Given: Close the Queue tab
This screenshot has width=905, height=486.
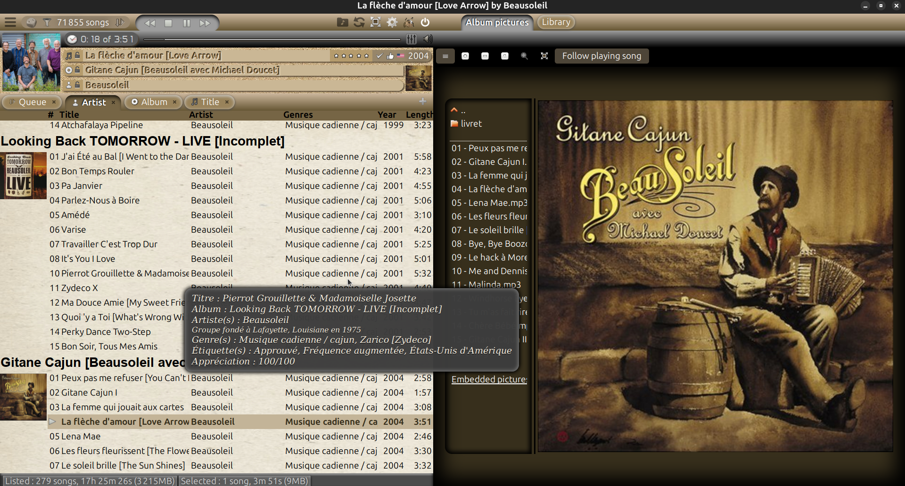Looking at the screenshot, I should tap(54, 102).
